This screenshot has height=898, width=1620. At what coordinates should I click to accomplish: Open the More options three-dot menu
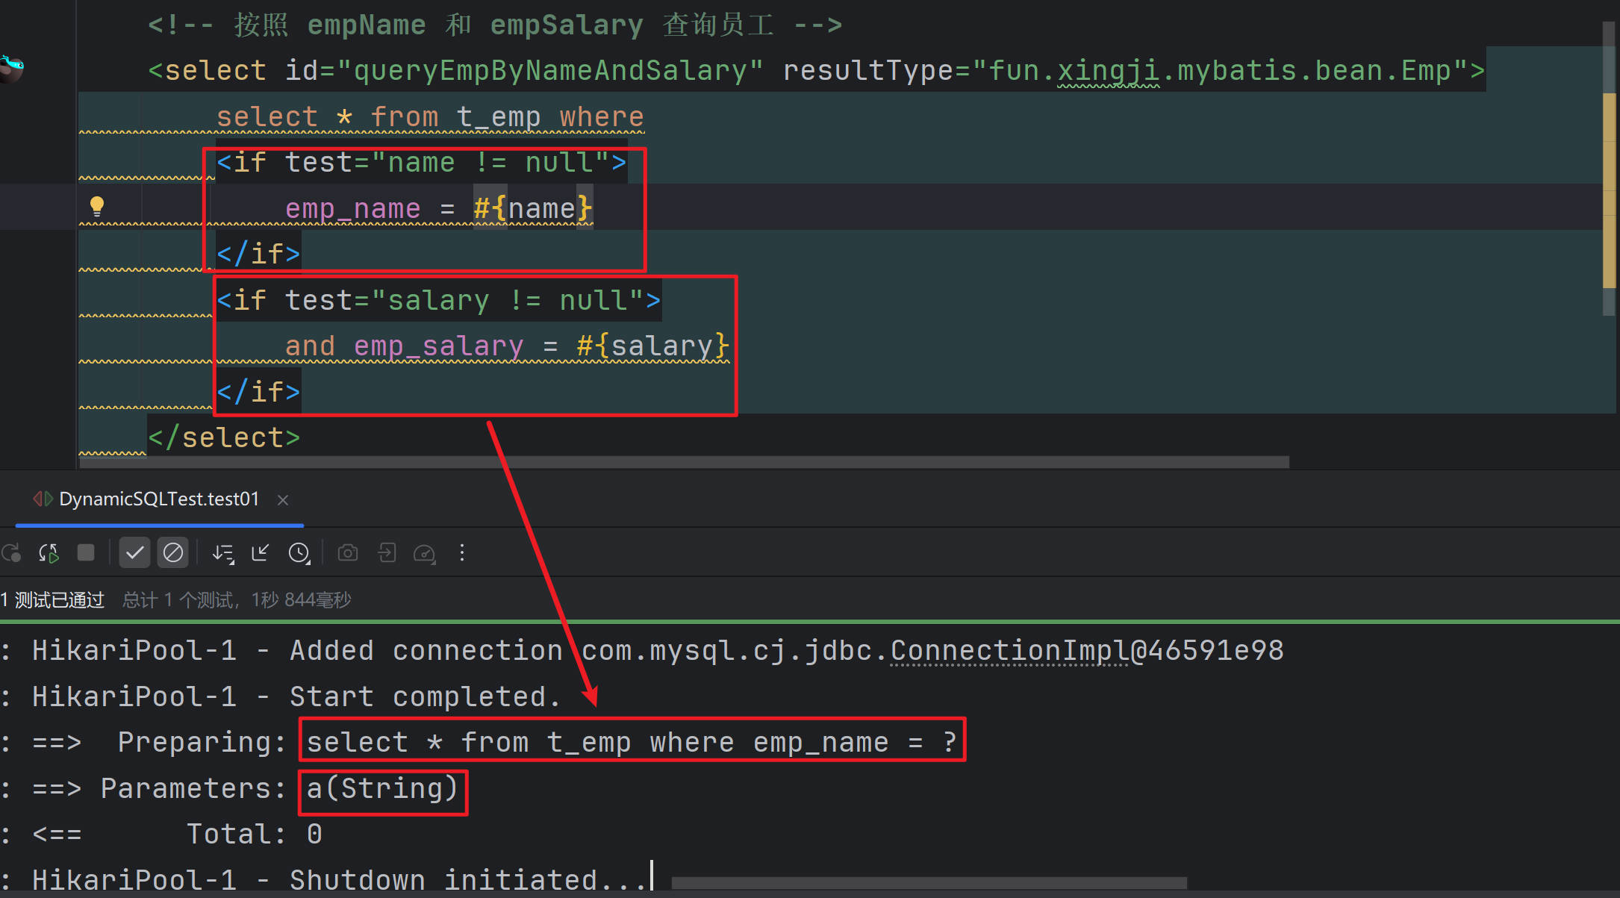[x=462, y=552]
